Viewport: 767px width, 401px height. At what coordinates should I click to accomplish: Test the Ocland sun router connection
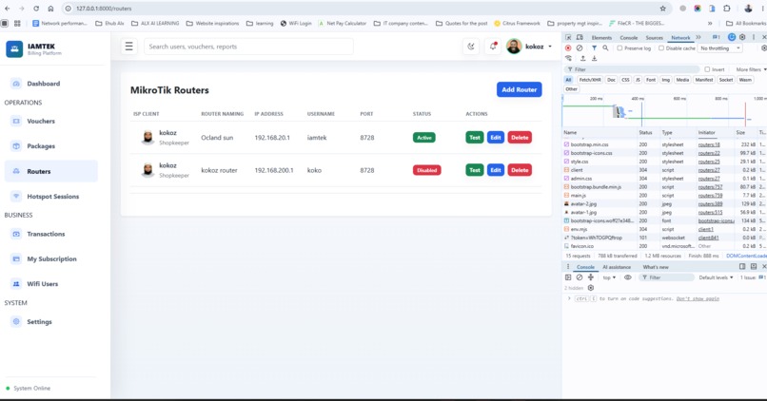pyautogui.click(x=475, y=138)
